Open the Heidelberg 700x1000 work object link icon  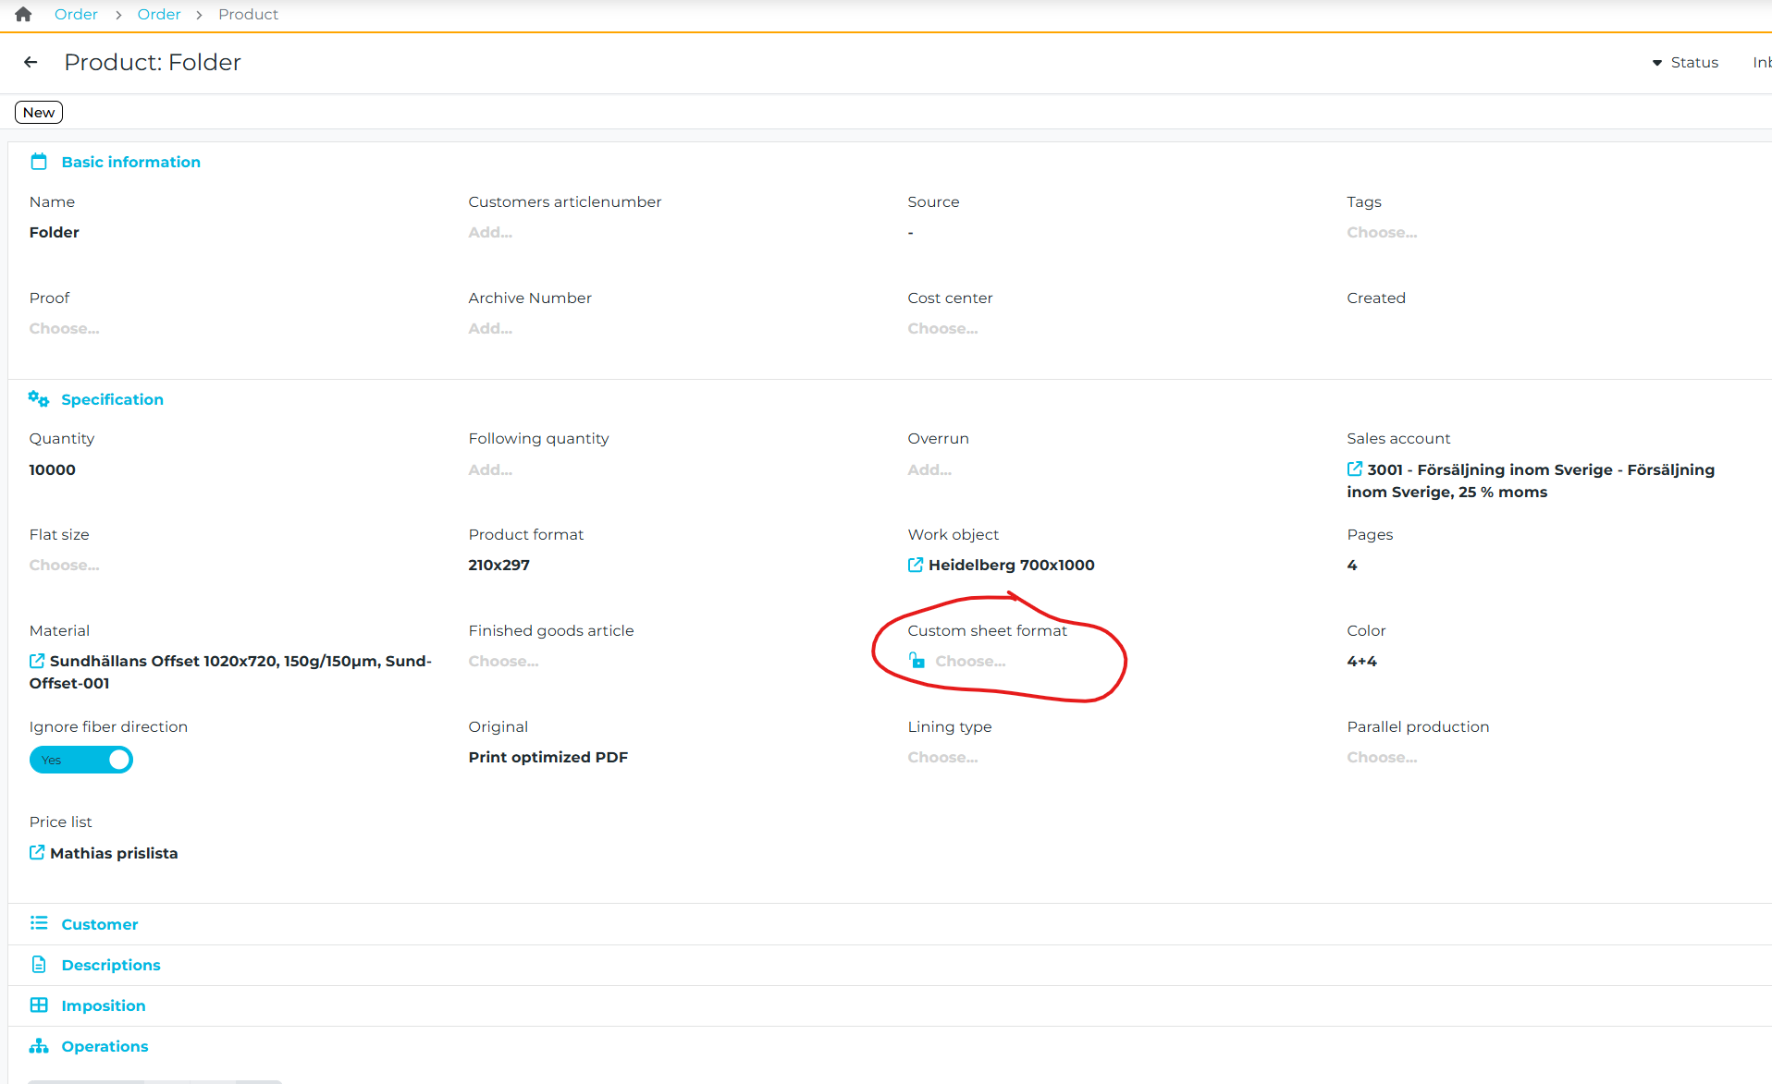(915, 565)
